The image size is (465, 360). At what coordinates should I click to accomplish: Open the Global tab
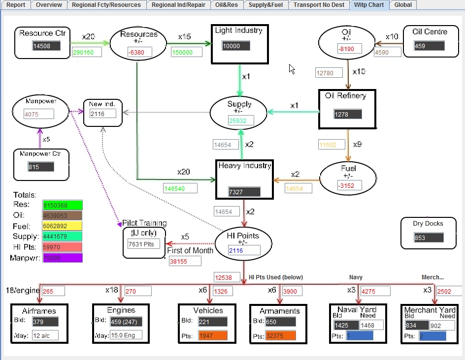coord(403,5)
